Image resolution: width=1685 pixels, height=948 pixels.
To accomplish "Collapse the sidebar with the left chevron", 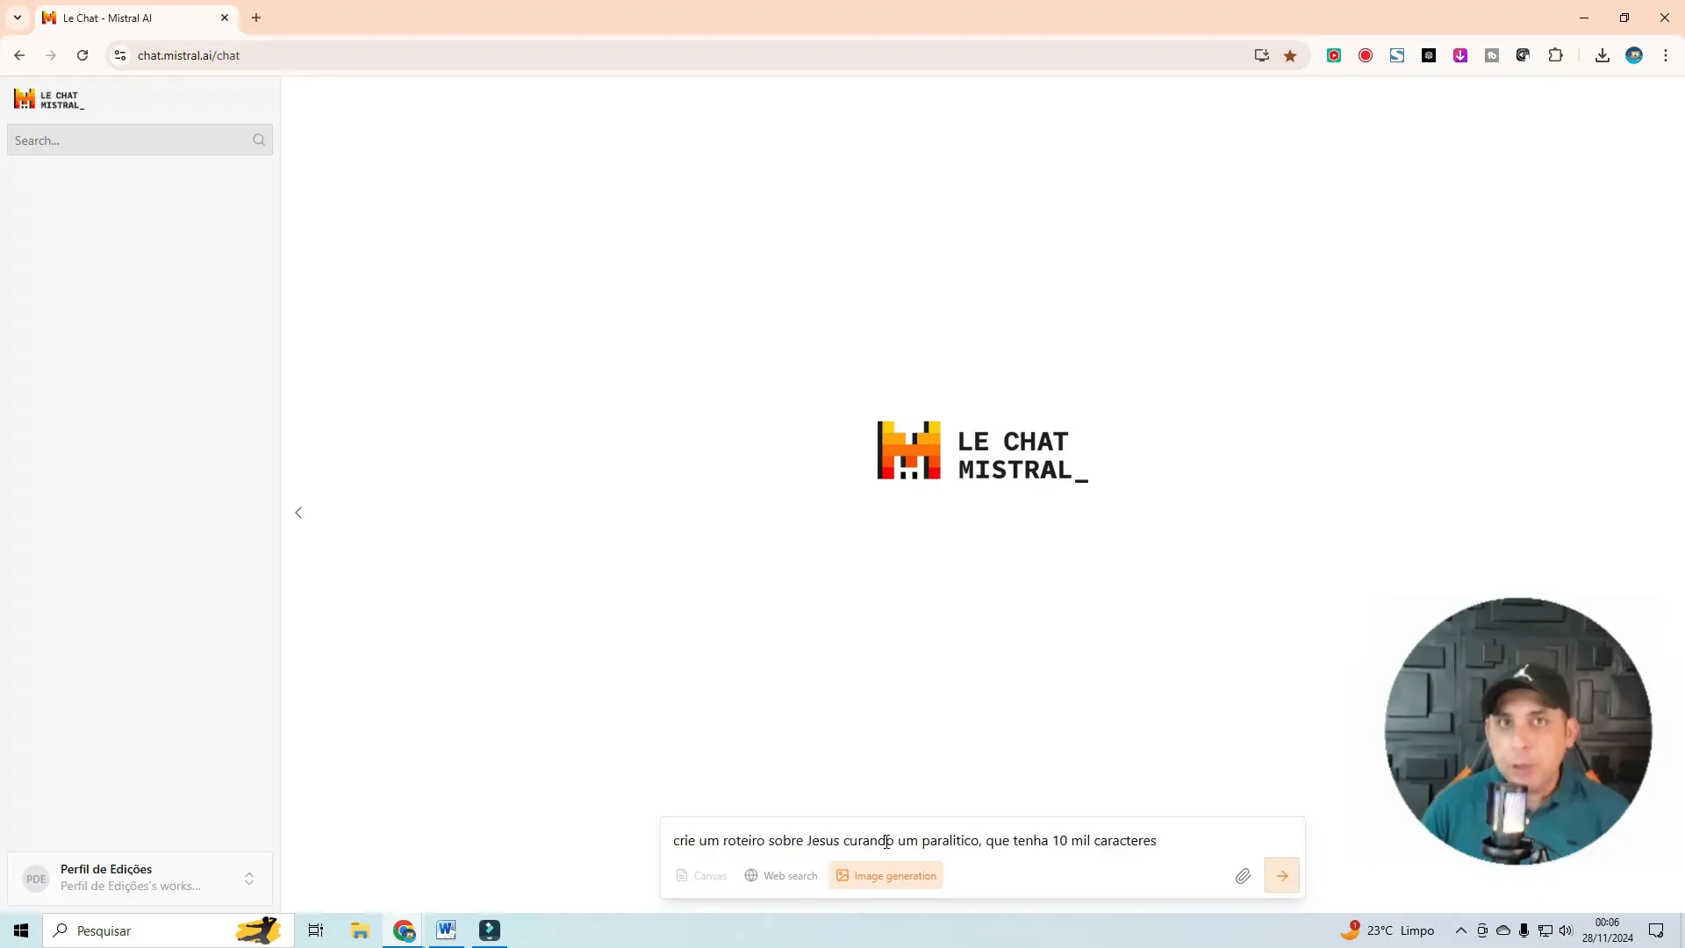I will click(298, 513).
